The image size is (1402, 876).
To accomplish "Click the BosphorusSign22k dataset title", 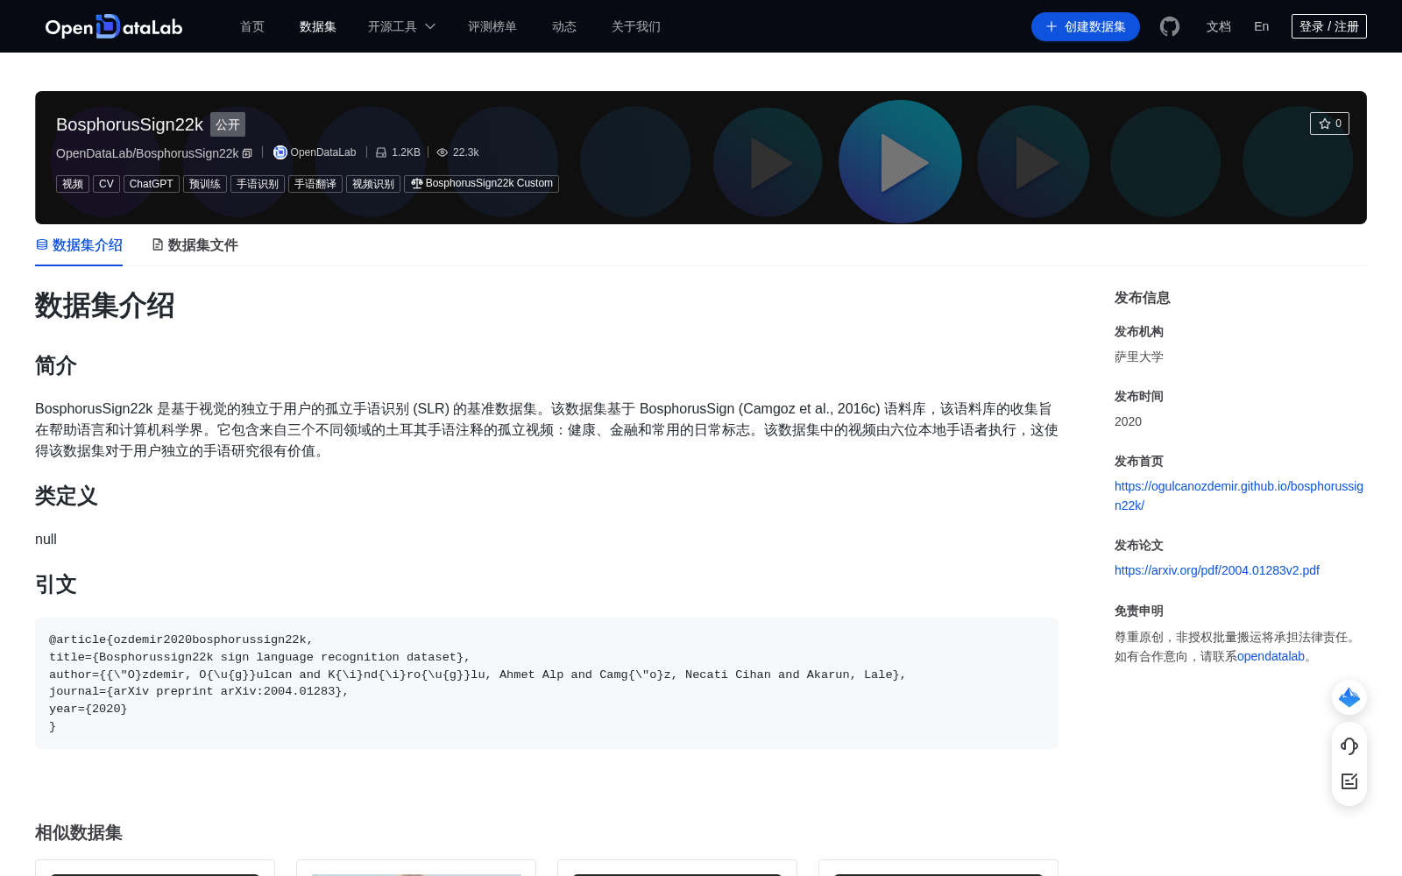I will point(130,124).
